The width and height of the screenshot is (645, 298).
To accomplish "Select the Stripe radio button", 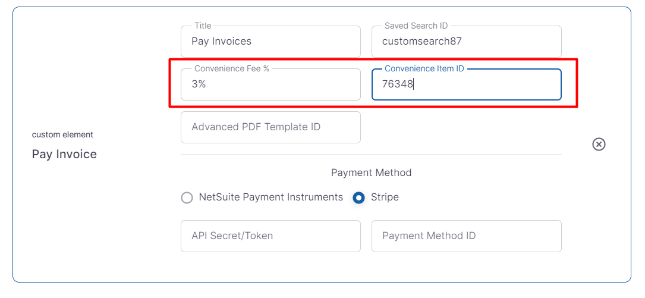I will 358,197.
